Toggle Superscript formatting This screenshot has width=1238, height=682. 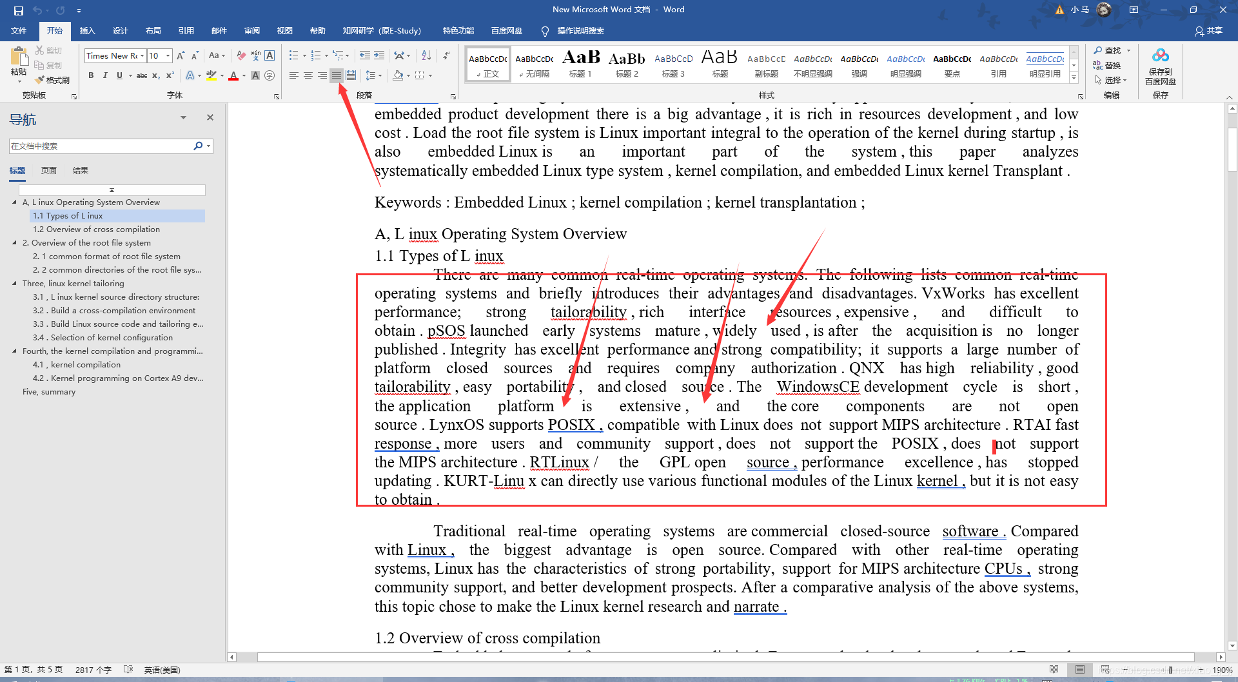pyautogui.click(x=170, y=75)
